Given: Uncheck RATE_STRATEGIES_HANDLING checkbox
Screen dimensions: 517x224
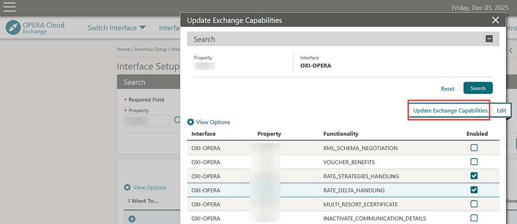Looking at the screenshot, I should pyautogui.click(x=474, y=176).
